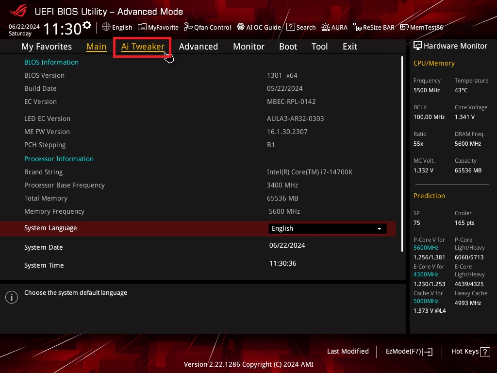This screenshot has height=373, width=497.
Task: Click the Last Modified button
Action: 348,352
